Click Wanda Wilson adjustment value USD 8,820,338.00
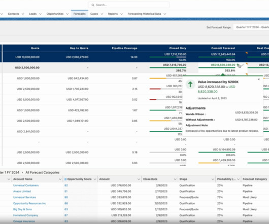 [246, 113]
